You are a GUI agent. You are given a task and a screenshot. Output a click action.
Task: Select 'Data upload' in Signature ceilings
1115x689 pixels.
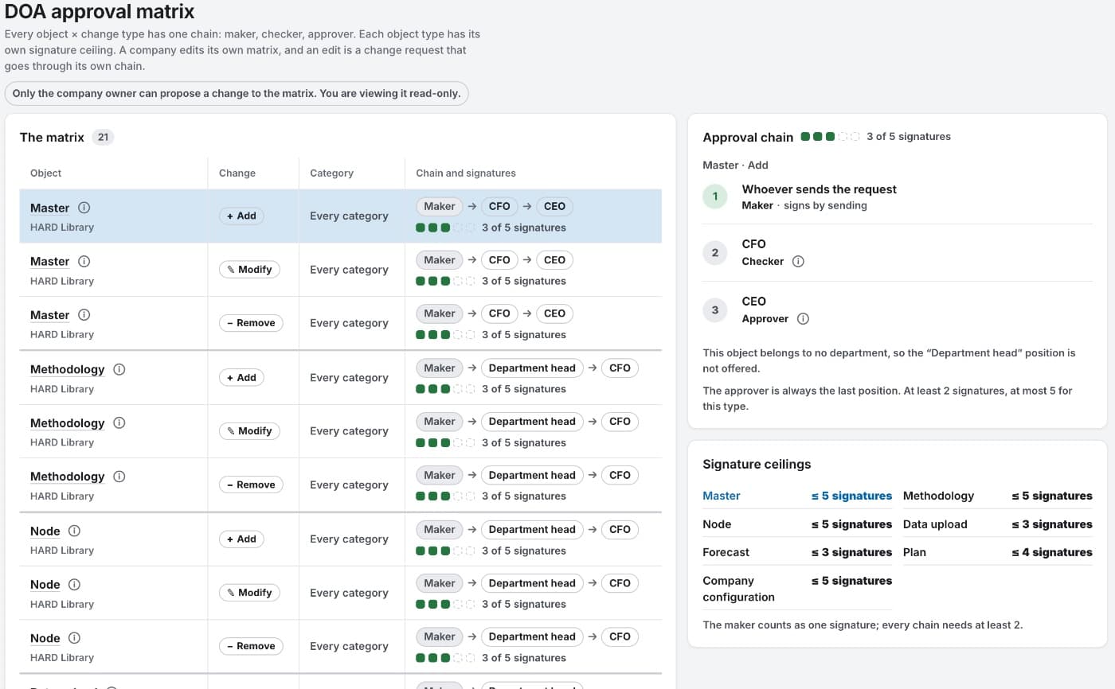pyautogui.click(x=935, y=524)
